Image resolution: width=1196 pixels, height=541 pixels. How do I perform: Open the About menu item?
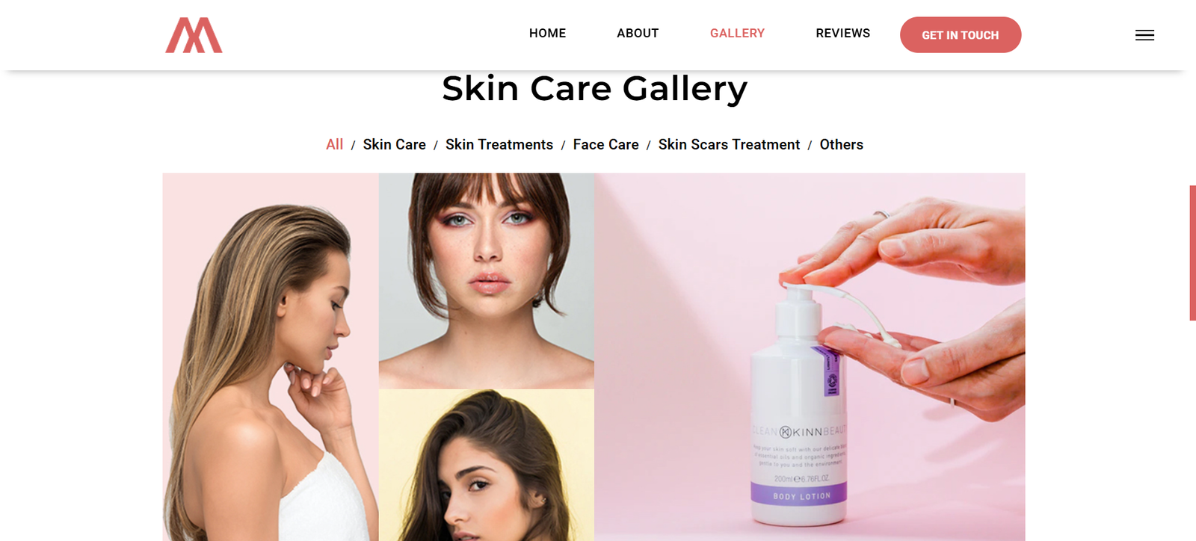point(638,33)
